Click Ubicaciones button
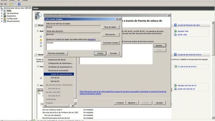The image size is (215, 121). click(111, 34)
